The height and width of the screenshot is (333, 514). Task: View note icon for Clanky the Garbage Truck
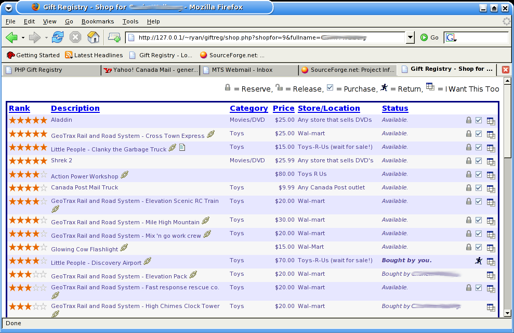[x=182, y=148]
